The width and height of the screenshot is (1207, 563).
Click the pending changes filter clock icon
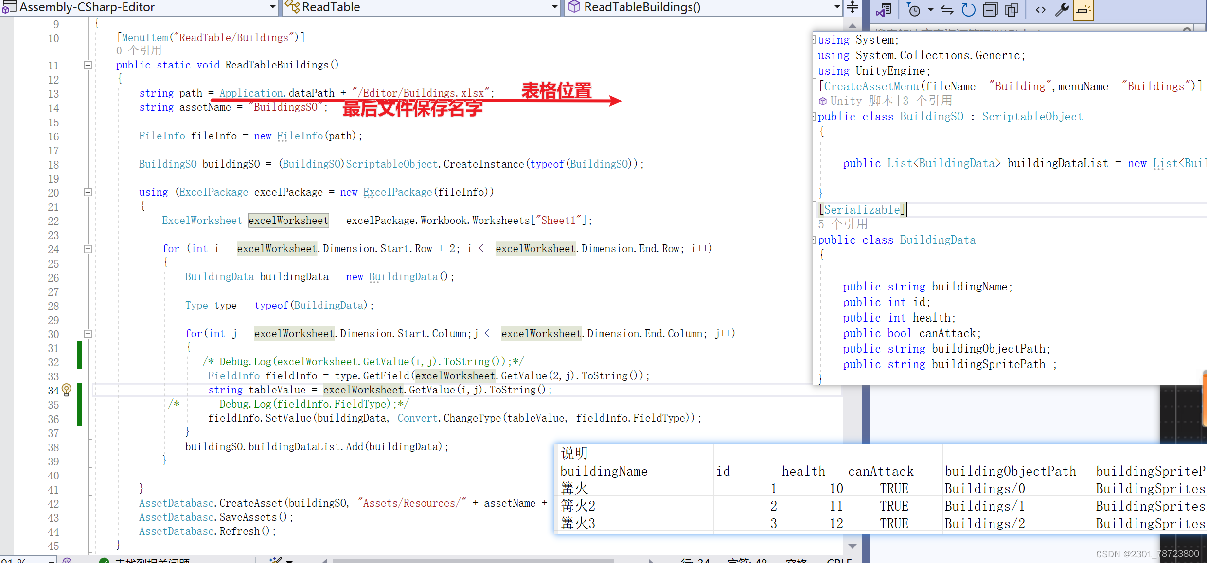[914, 10]
